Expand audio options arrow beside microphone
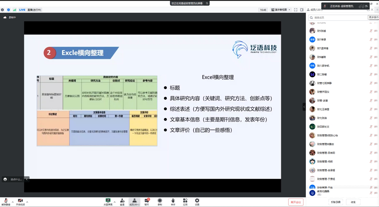Viewport: 379px width, 207px height. point(12,202)
